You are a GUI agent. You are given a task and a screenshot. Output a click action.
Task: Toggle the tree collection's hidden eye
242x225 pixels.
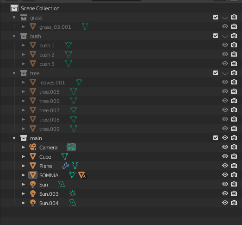[225, 73]
